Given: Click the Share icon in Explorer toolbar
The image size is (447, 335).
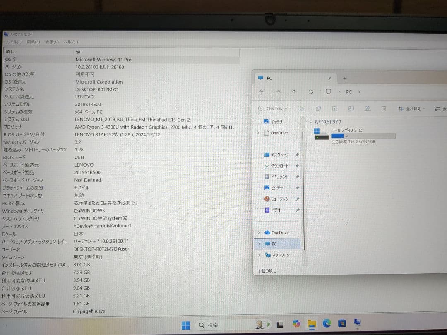Looking at the screenshot, I should (x=367, y=109).
